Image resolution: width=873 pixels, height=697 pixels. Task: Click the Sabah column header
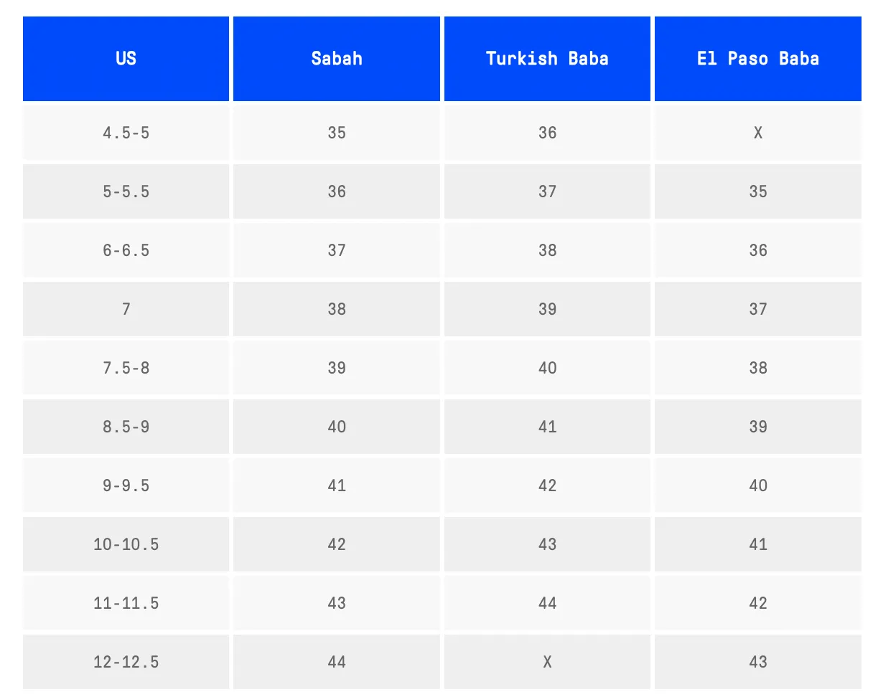pos(336,58)
